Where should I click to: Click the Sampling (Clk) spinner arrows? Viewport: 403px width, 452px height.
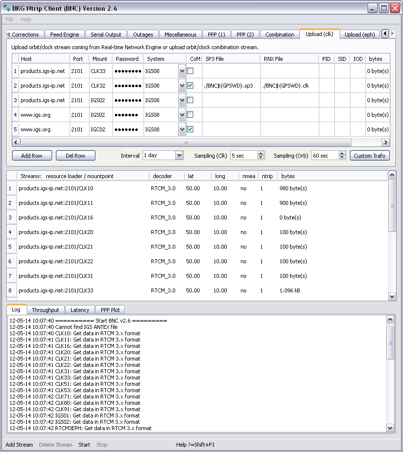[x=261, y=156]
